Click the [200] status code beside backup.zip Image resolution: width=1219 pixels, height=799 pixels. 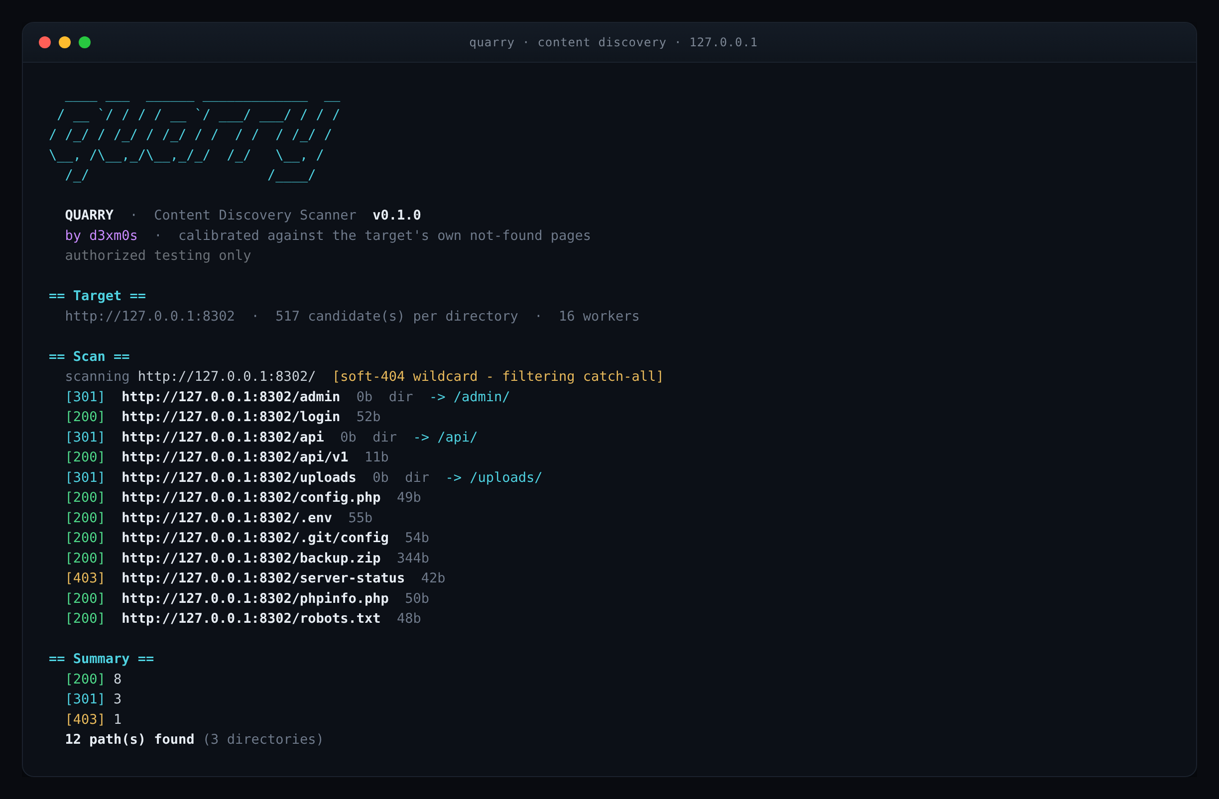click(85, 558)
